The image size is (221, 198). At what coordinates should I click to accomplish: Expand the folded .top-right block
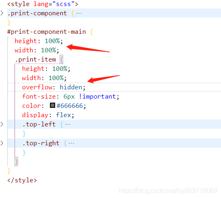tap(2, 143)
